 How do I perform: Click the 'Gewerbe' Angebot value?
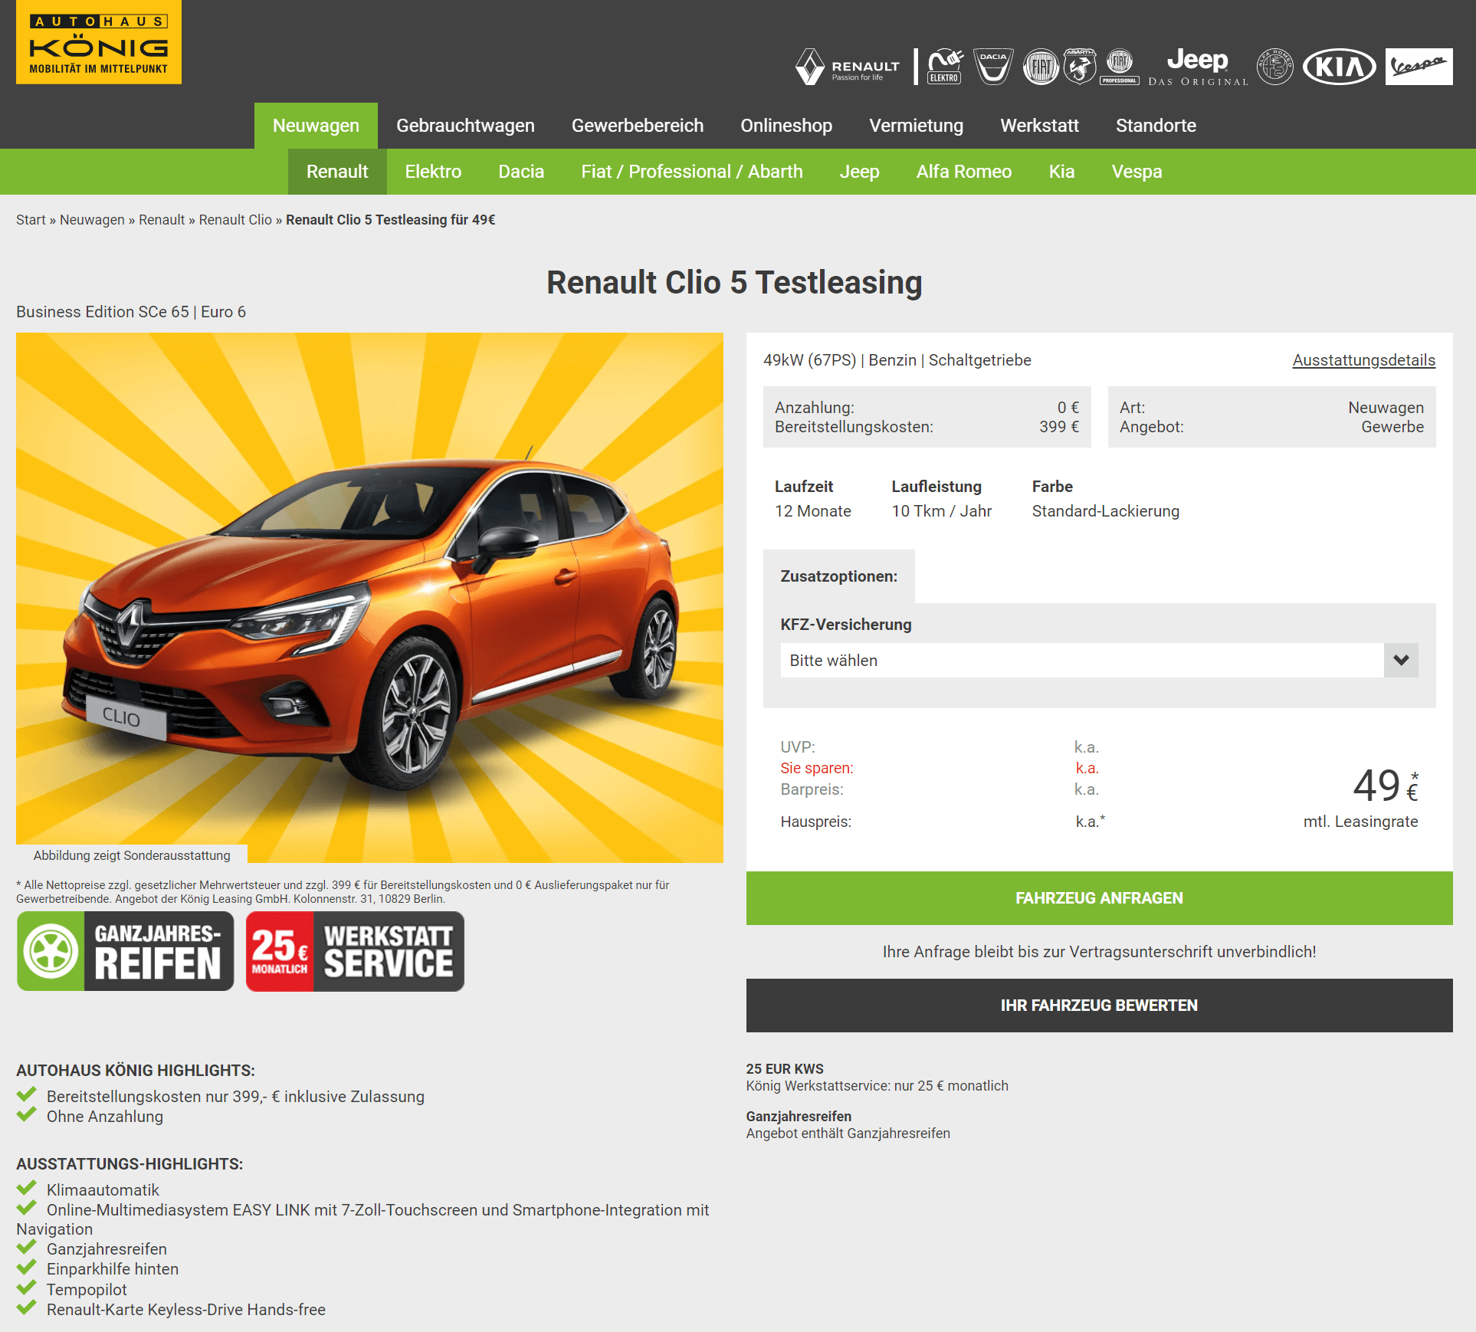[1392, 427]
